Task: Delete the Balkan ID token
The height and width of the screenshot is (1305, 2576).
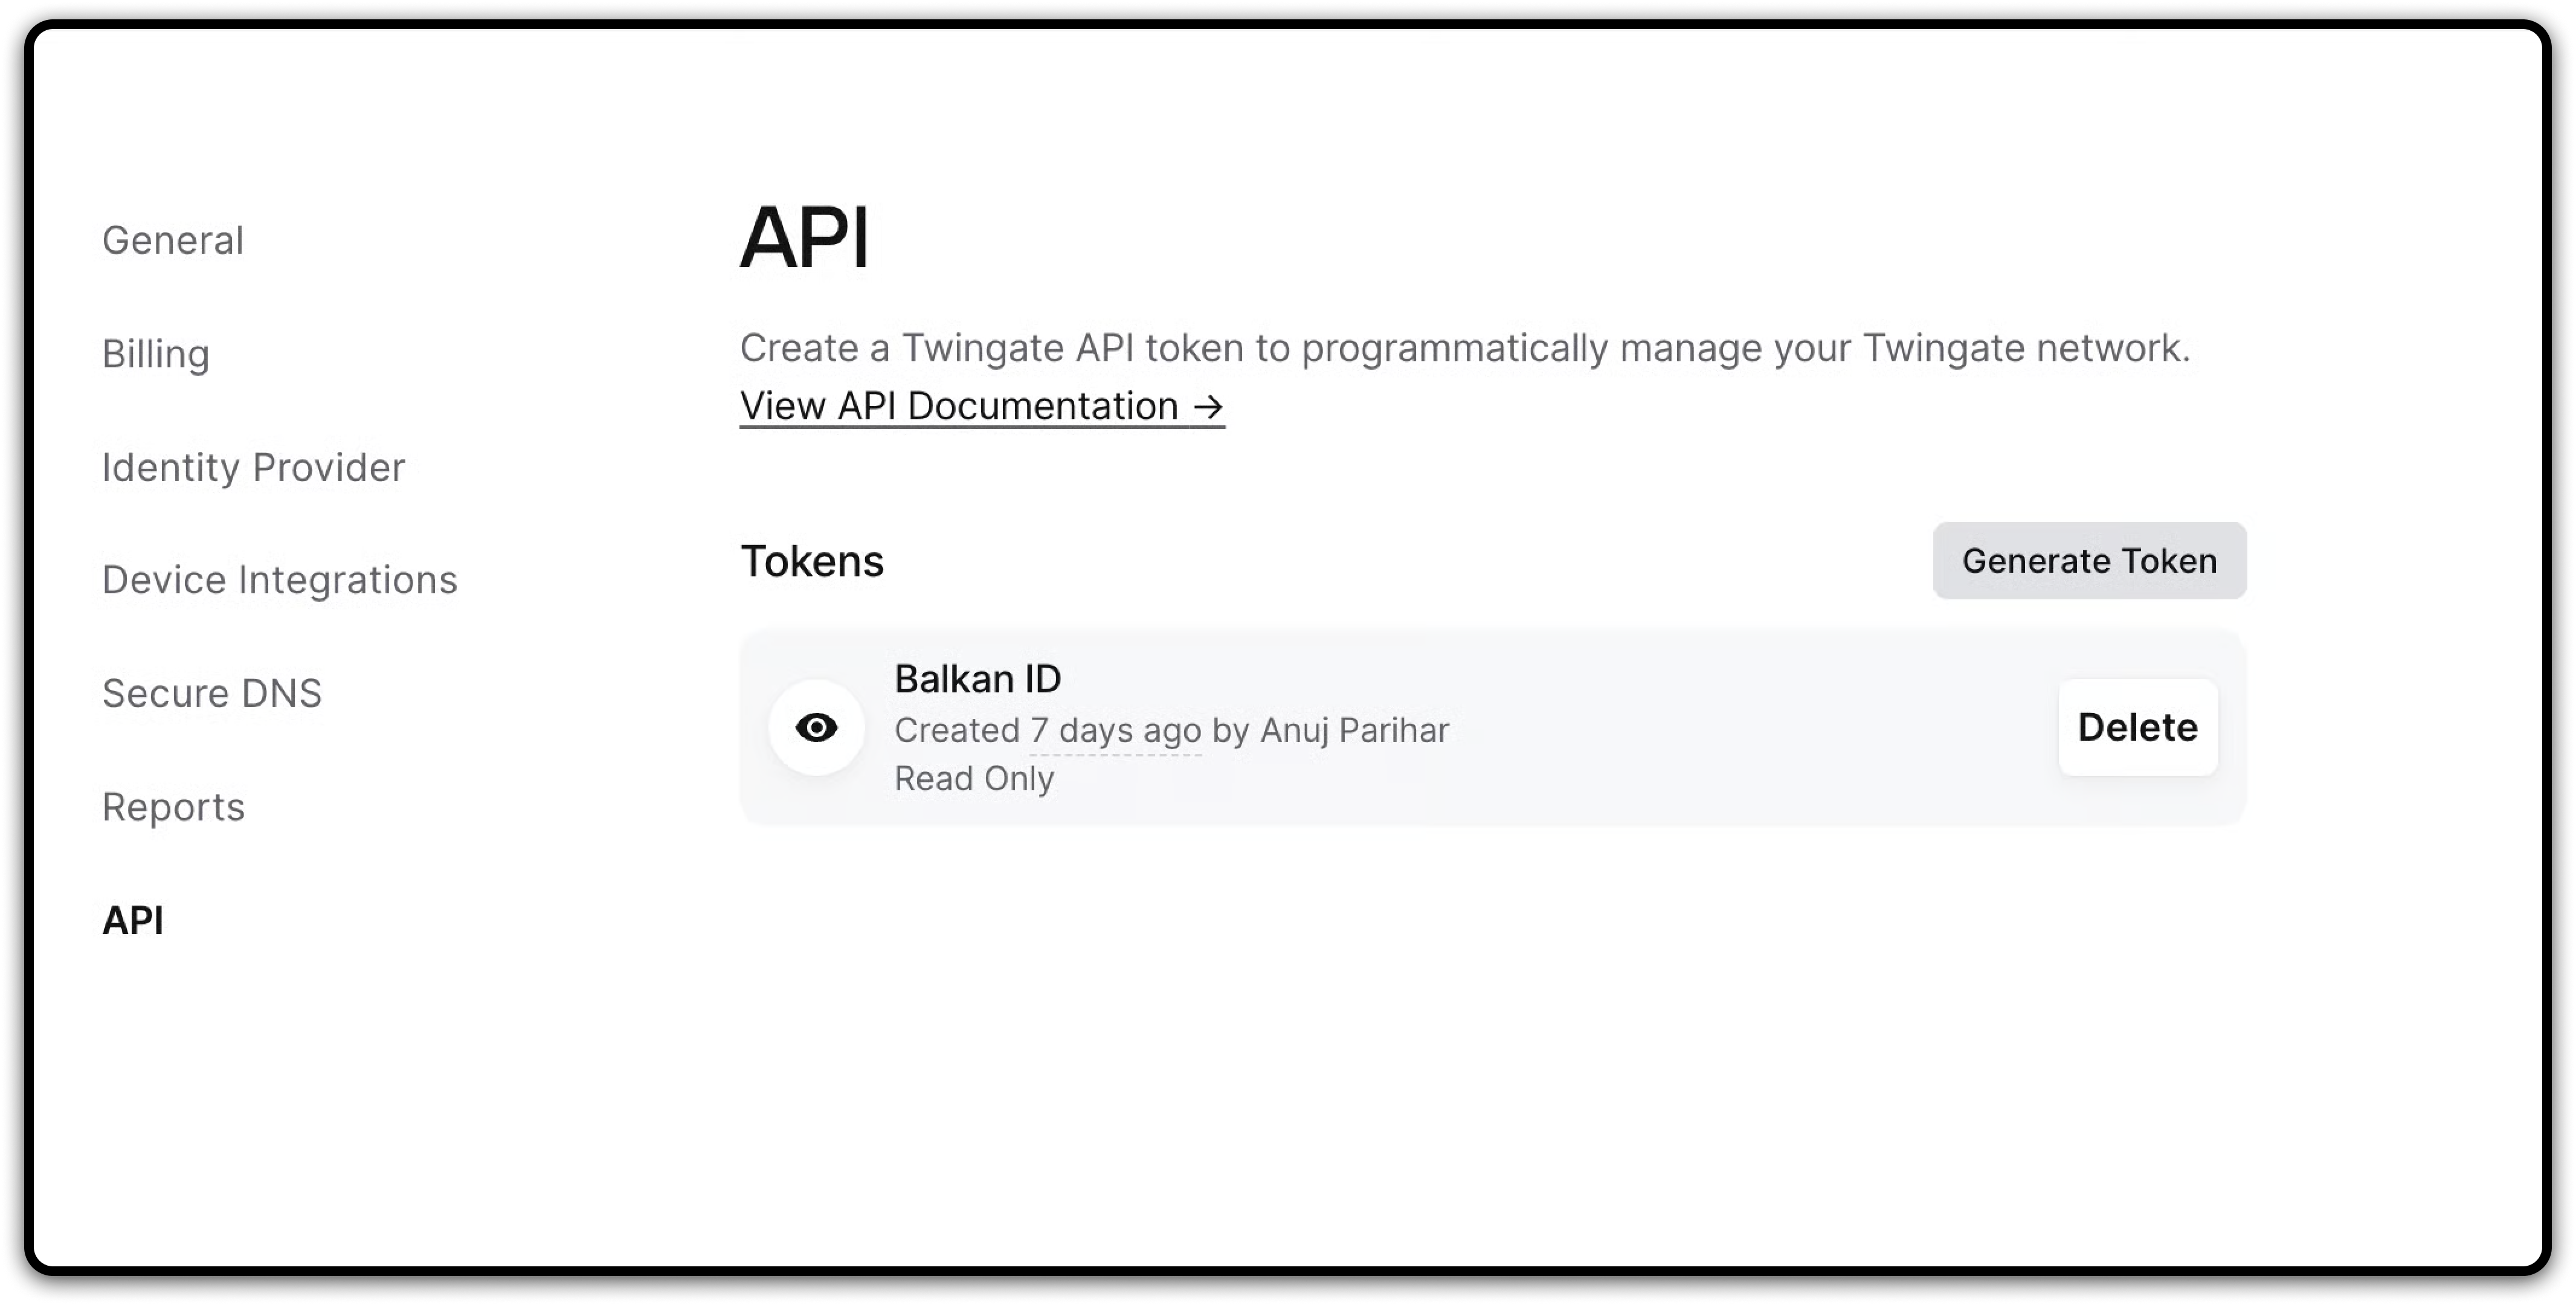Action: 2137,727
